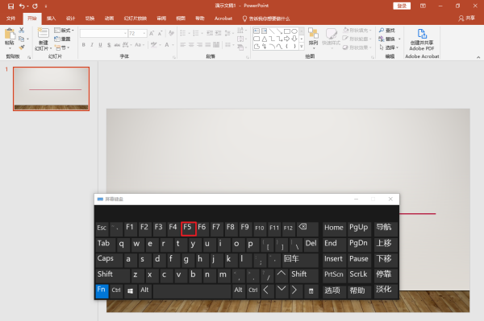Open the Layout (版式) dropdown
Screen dimensions: 484x321
point(65,30)
